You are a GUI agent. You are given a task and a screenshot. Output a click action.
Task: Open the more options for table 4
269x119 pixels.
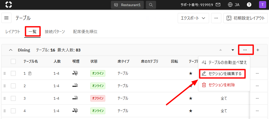[257, 111]
